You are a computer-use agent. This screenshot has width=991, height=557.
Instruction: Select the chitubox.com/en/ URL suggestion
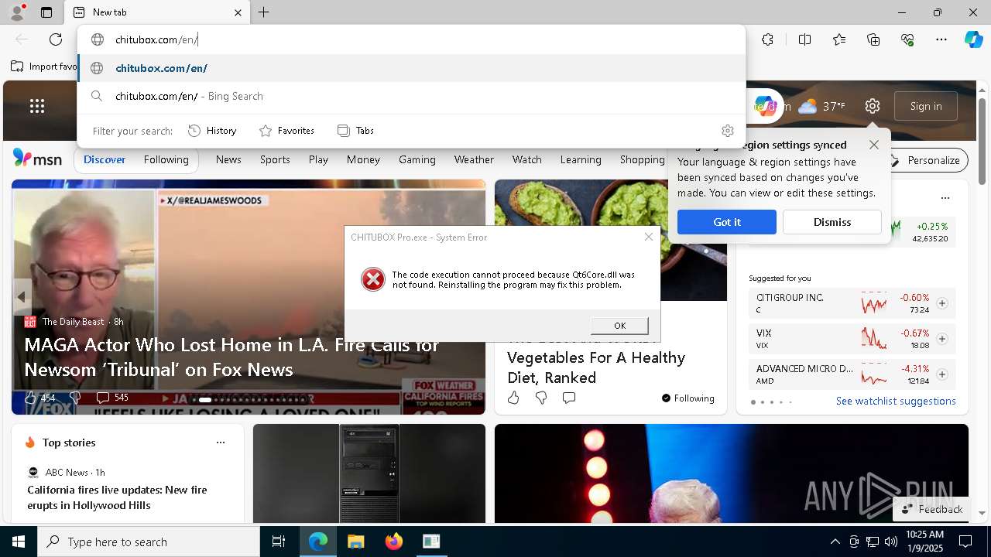coord(411,68)
